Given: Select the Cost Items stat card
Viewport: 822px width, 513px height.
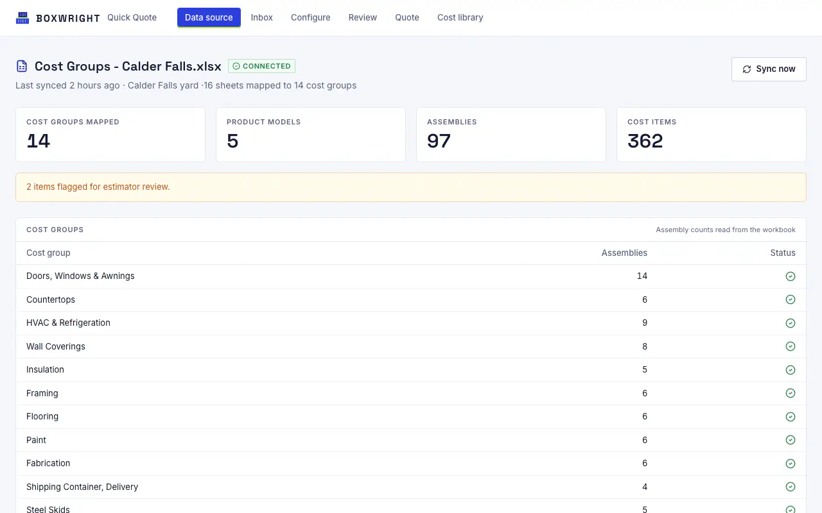Looking at the screenshot, I should [712, 135].
